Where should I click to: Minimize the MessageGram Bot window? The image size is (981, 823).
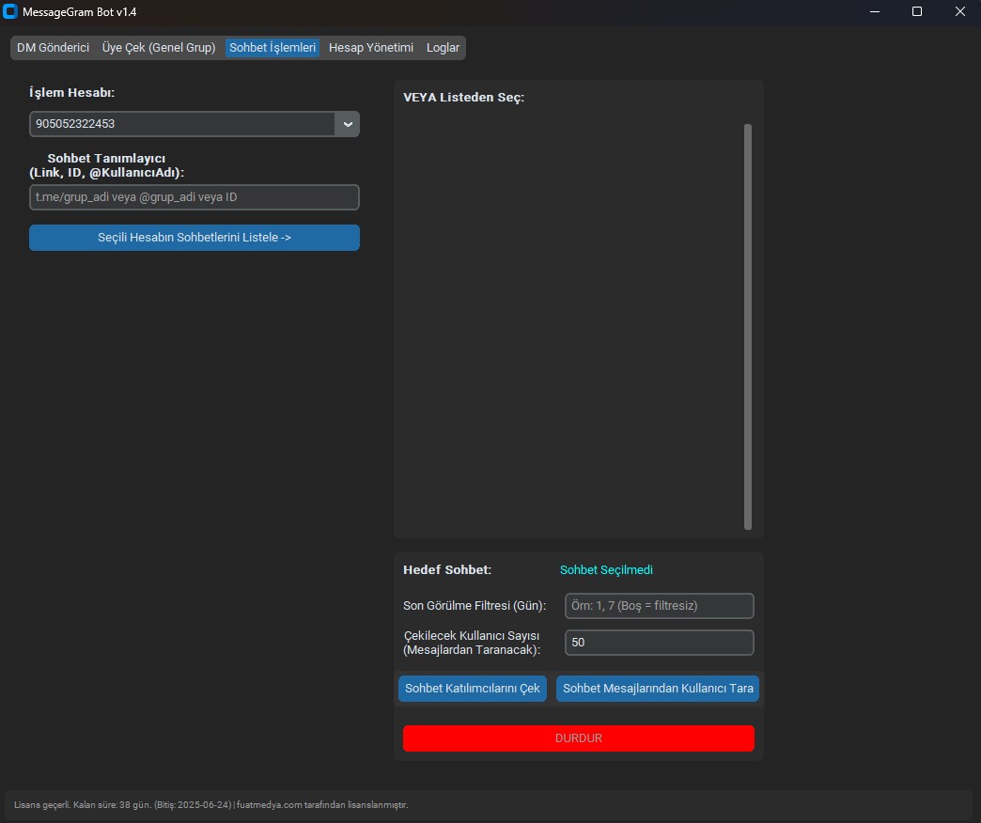tap(875, 12)
